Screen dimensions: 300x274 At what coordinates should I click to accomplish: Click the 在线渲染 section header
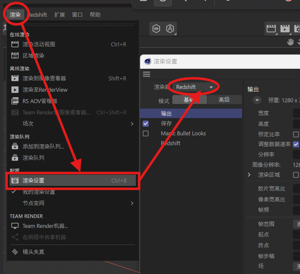pos(19,35)
